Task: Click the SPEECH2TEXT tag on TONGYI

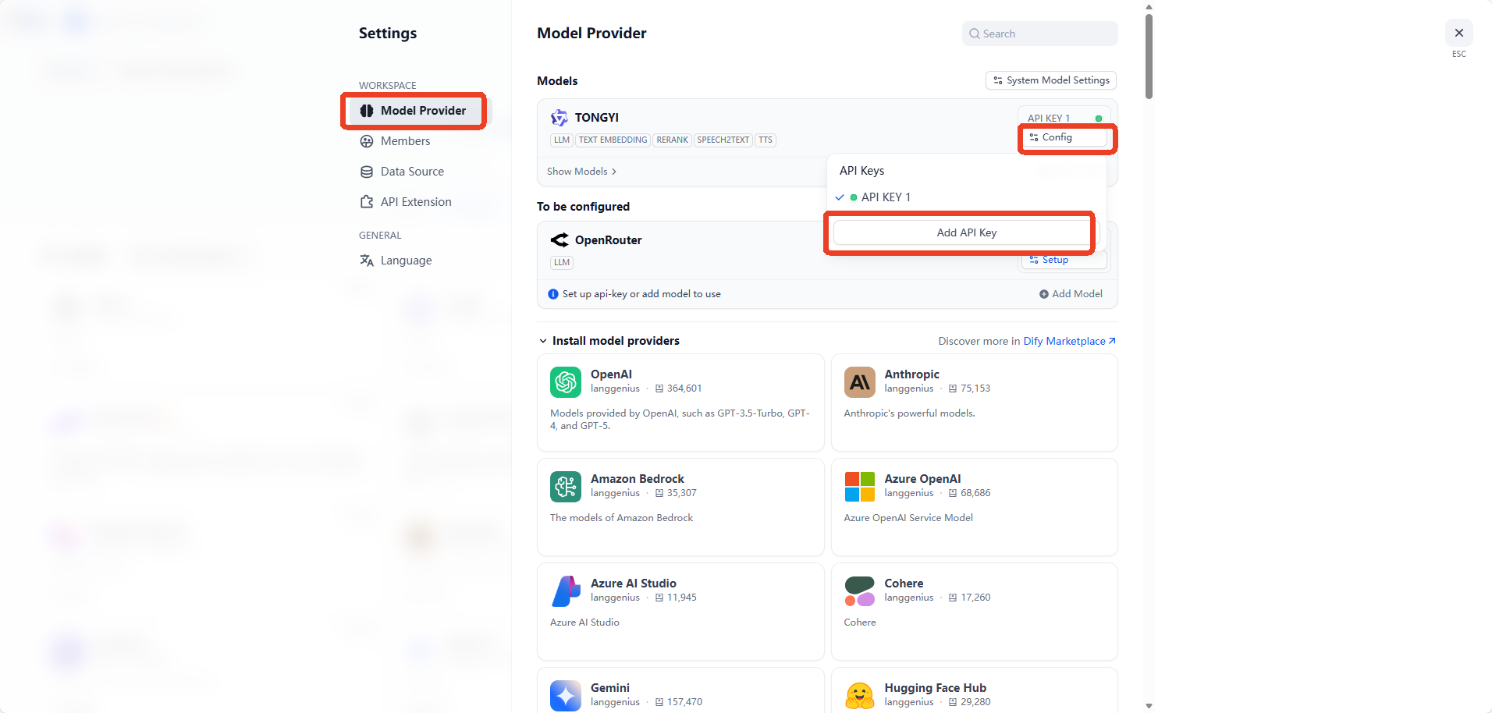Action: 723,140
